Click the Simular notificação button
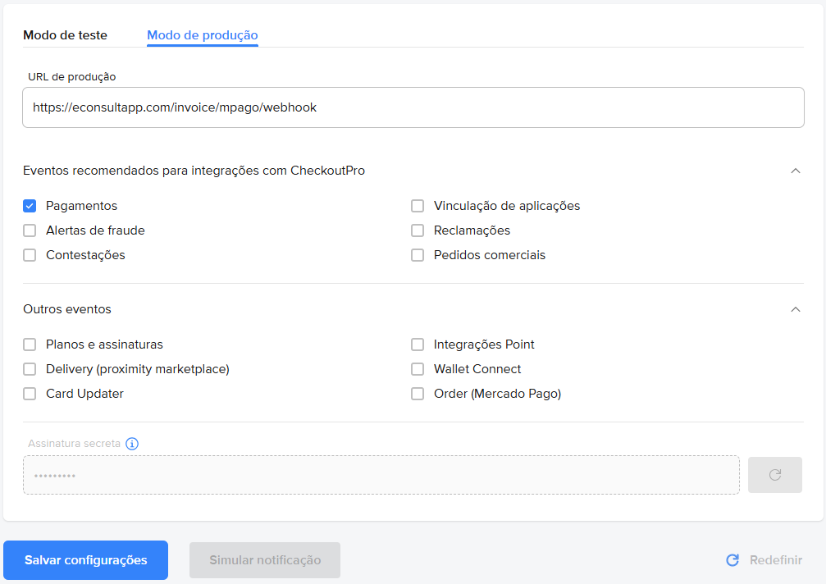Image resolution: width=826 pixels, height=584 pixels. coord(264,560)
